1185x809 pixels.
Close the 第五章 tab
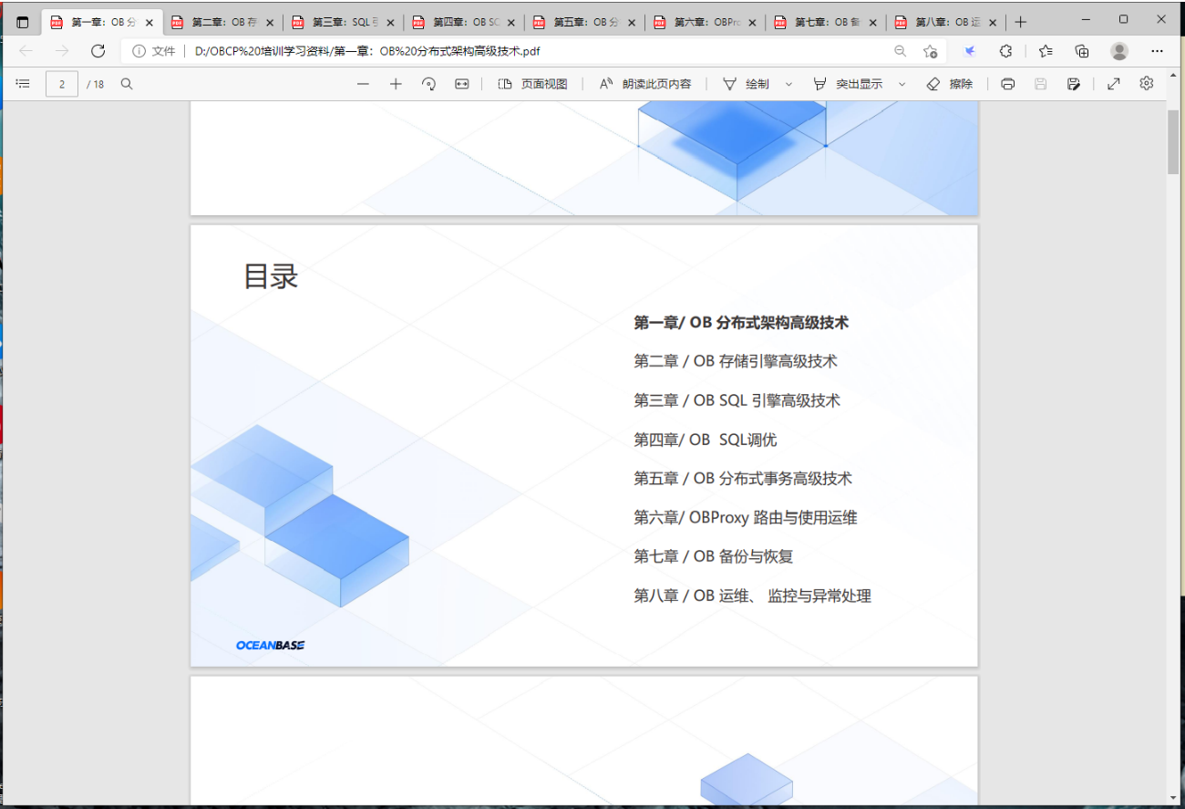point(632,23)
